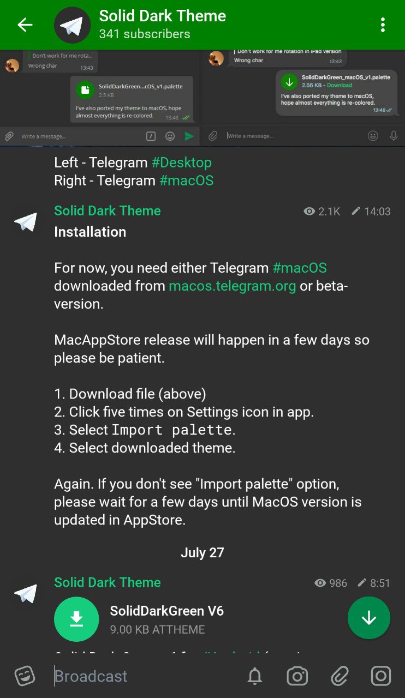Tap the Solid Dark Theme header title
The height and width of the screenshot is (698, 405).
[163, 16]
